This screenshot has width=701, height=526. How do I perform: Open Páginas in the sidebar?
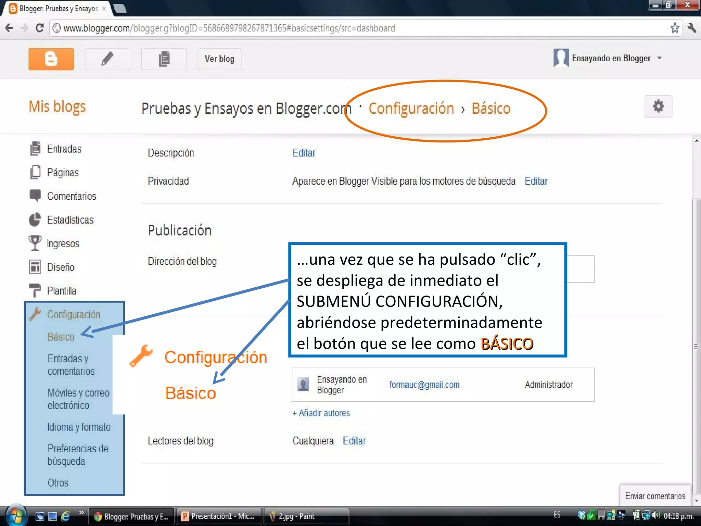point(63,173)
